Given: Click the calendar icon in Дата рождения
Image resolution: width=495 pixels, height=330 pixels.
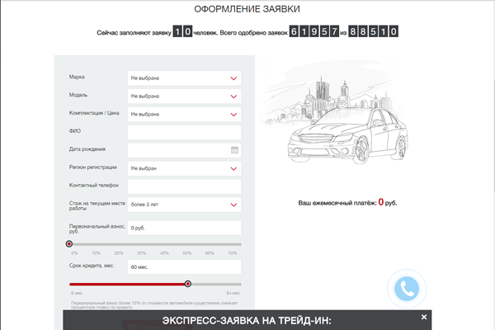Looking at the screenshot, I should pos(234,150).
